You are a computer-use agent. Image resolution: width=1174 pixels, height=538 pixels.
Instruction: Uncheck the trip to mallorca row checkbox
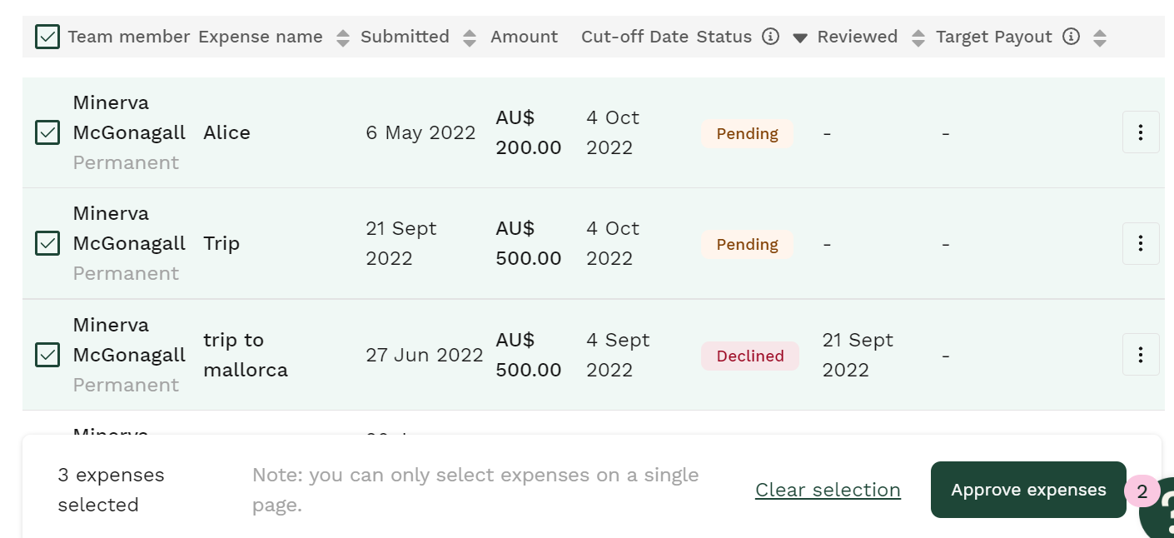47,355
